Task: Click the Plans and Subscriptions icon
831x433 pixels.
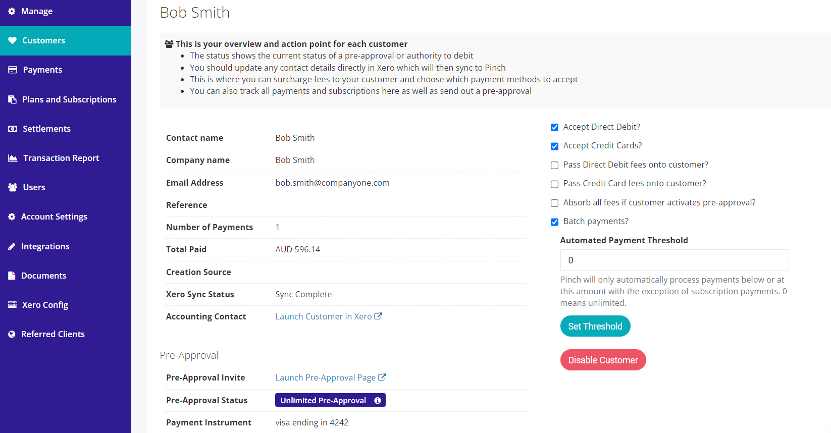Action: [x=12, y=99]
